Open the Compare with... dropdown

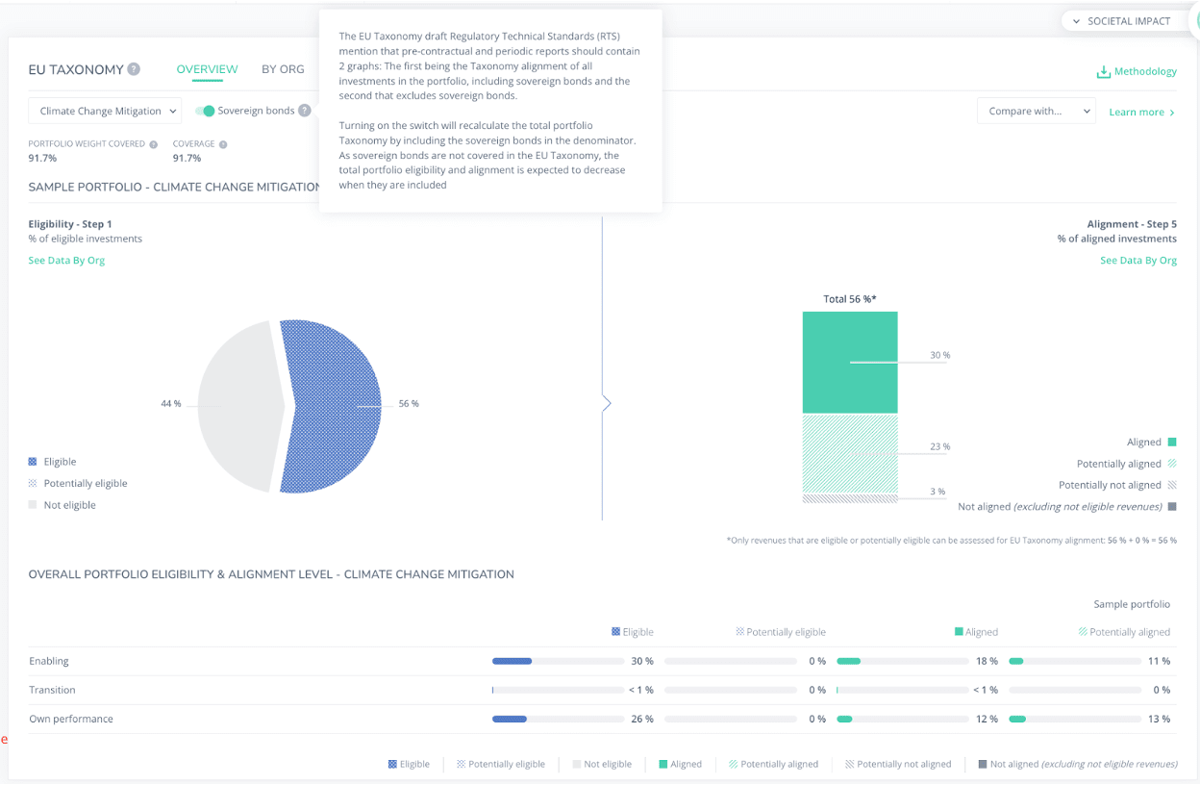1036,112
